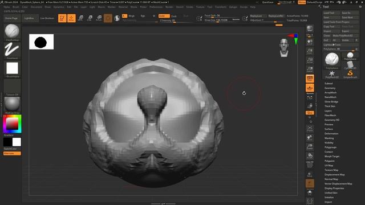The image size is (365, 205).
Task: Toggle Draw mode button
Action: pos(71,18)
